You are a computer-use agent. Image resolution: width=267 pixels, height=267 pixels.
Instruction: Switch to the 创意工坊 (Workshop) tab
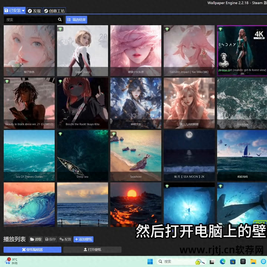(x=54, y=11)
